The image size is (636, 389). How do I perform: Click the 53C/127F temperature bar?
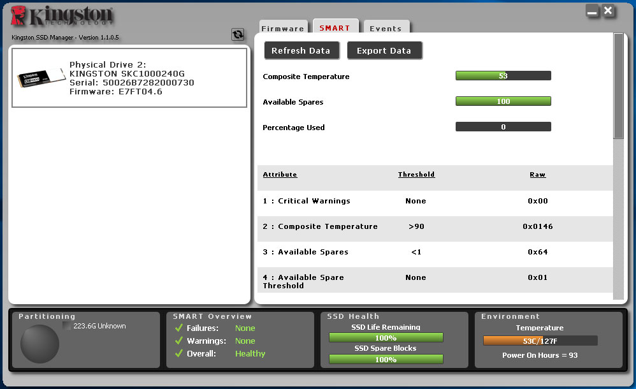click(540, 341)
